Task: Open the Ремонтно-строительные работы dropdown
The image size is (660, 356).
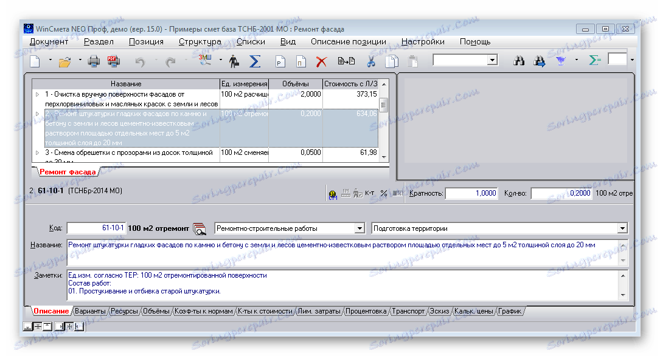Action: point(290,228)
